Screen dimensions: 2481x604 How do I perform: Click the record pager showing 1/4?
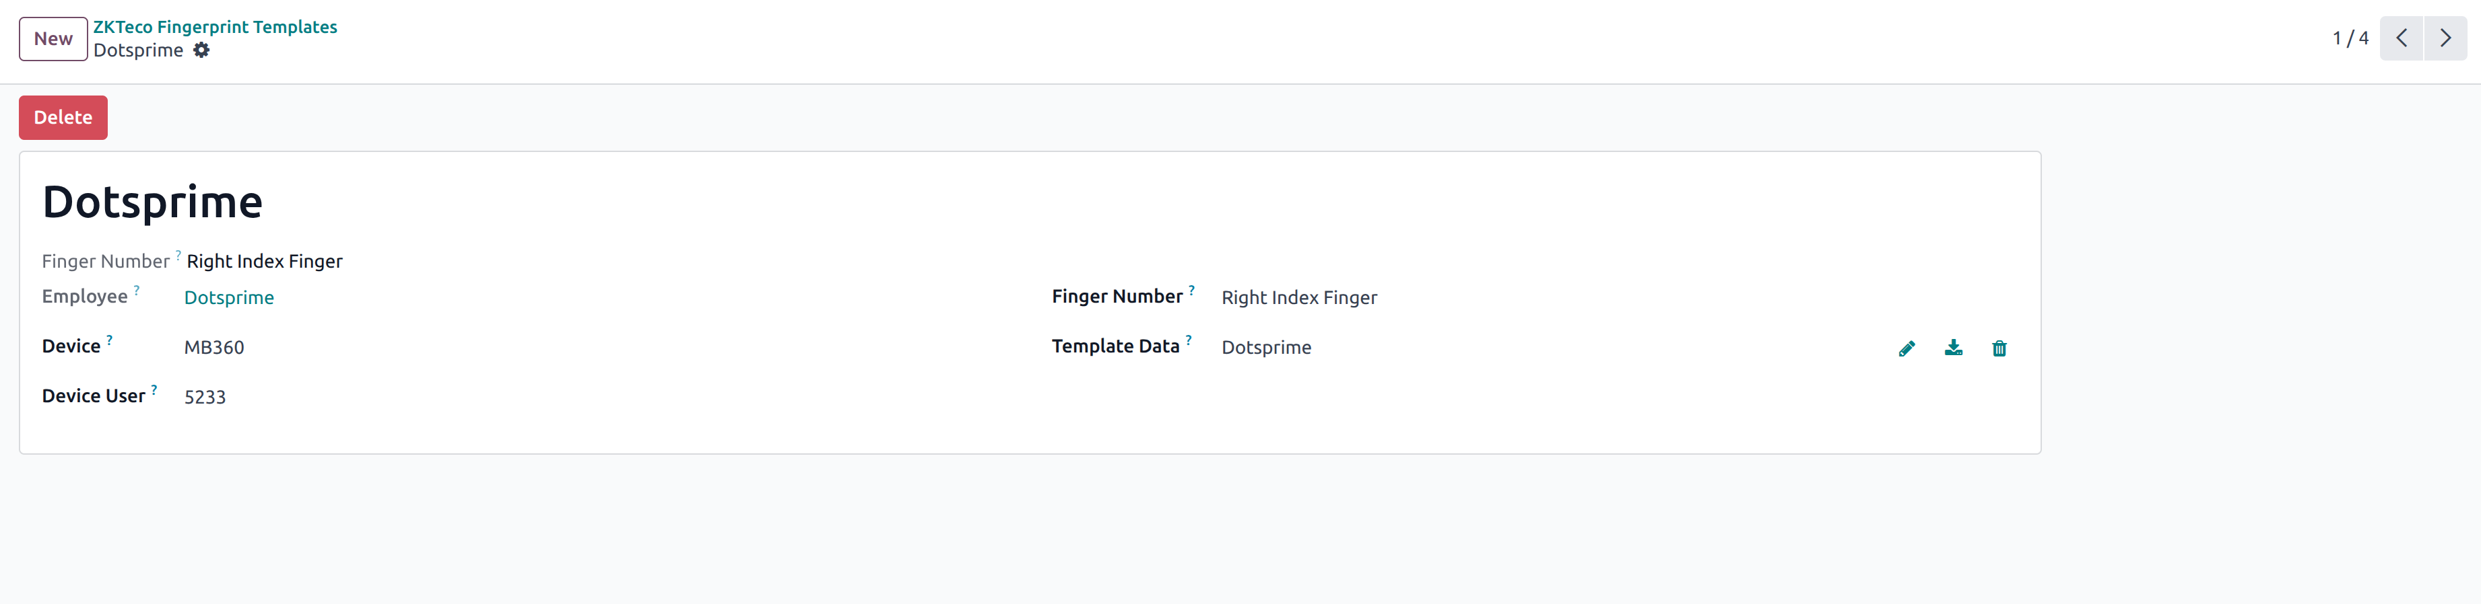2350,38
